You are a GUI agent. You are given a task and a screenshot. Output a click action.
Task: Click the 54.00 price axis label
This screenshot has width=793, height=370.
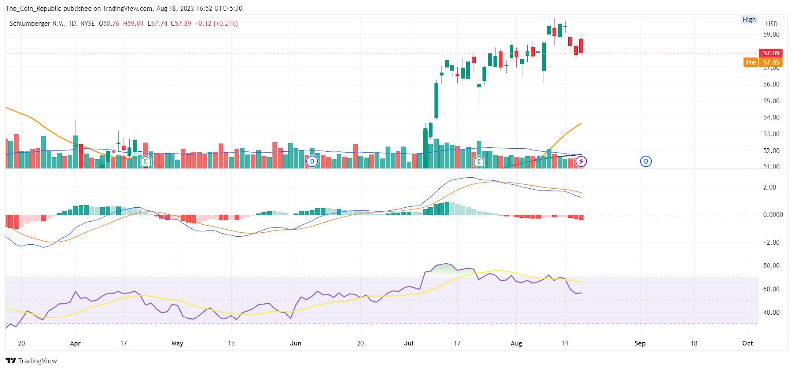[771, 117]
